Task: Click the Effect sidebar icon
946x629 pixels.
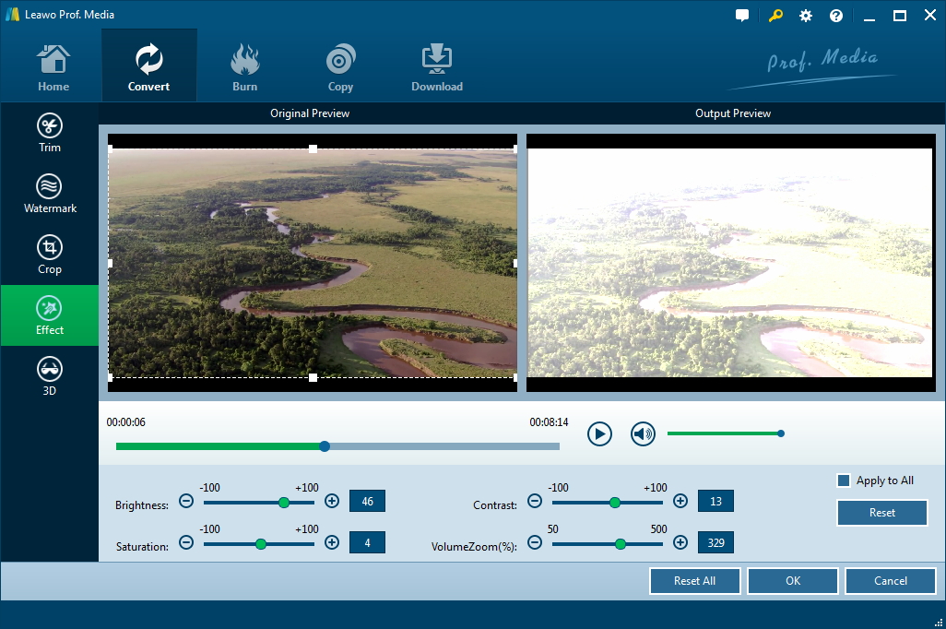Action: pyautogui.click(x=50, y=315)
